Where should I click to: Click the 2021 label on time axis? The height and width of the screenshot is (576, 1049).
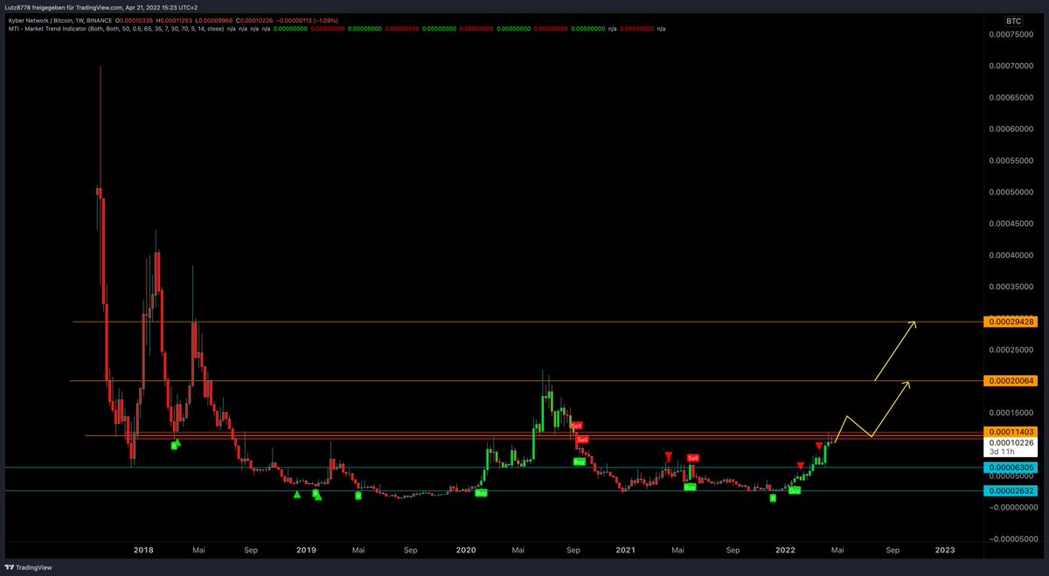point(625,550)
